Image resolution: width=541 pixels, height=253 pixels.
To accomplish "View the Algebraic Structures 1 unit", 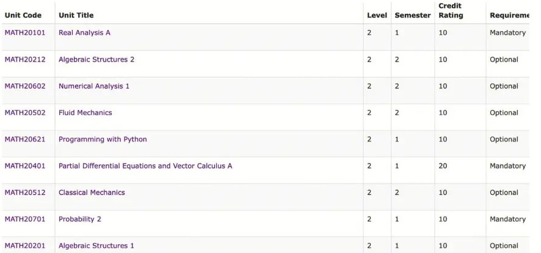I will tap(96, 246).
